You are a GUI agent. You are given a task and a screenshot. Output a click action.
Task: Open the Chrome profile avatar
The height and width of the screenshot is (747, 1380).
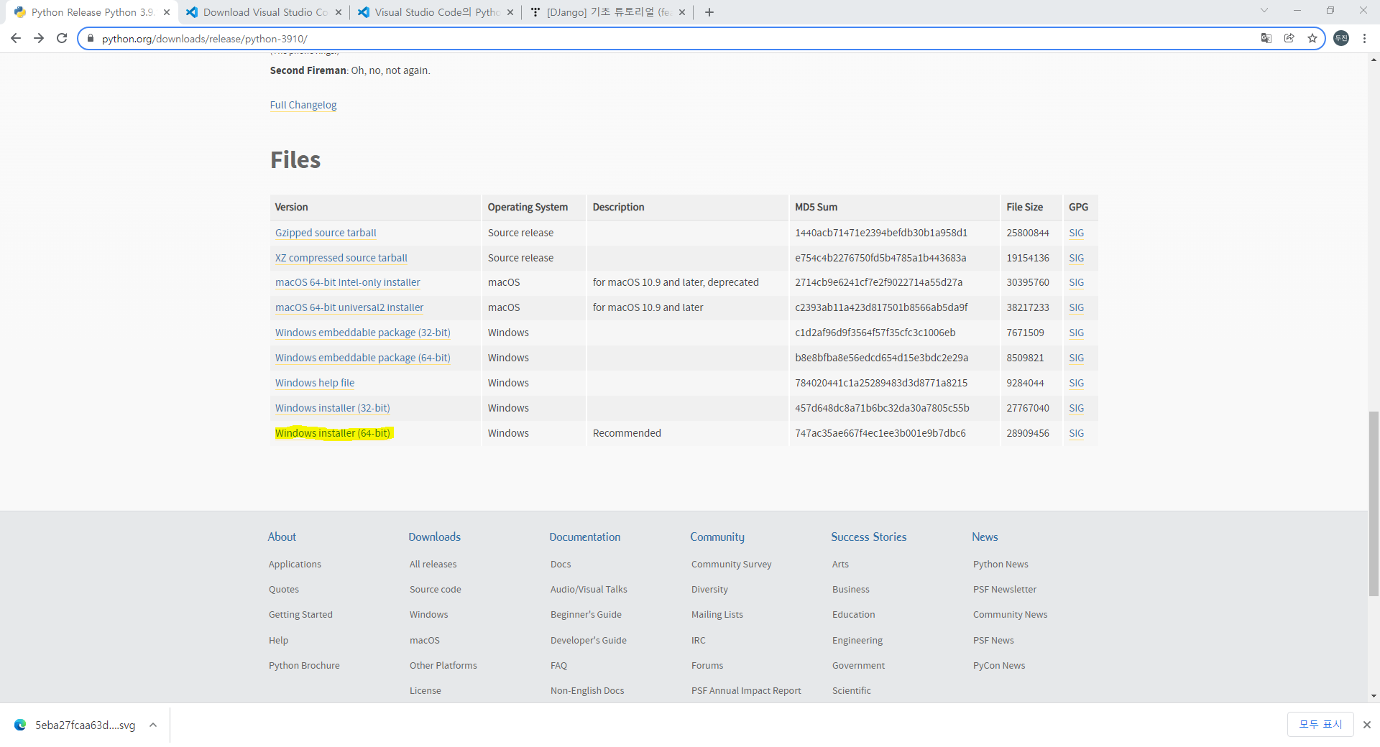(x=1341, y=38)
